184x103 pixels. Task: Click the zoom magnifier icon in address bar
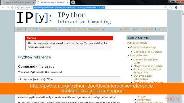[166, 7]
